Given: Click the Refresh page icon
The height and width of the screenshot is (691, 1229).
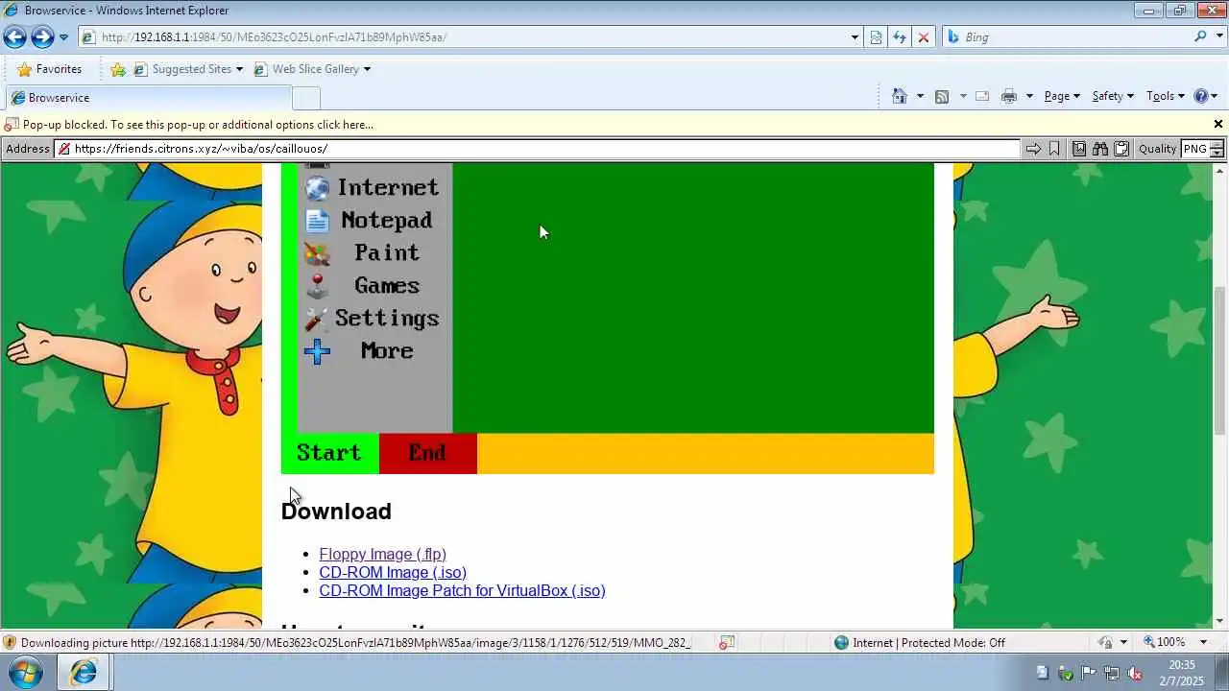Looking at the screenshot, I should pyautogui.click(x=900, y=37).
